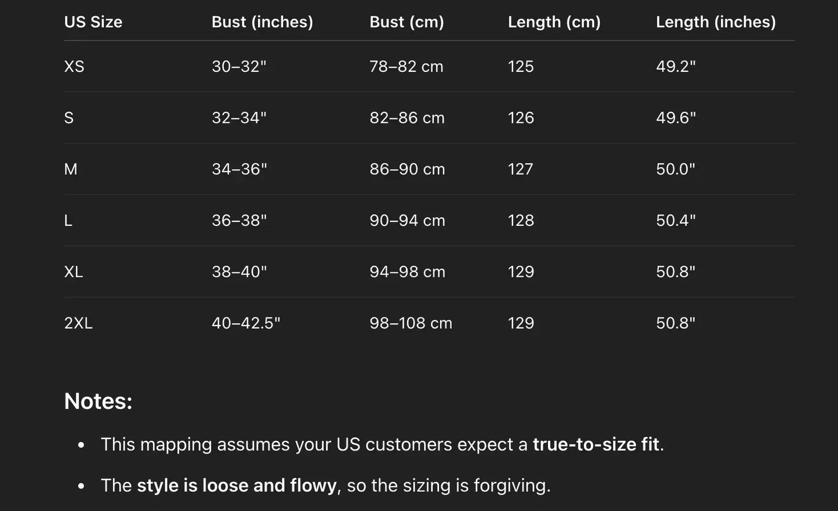Select the 94–98 cm bust cell
838x511 pixels.
point(407,272)
